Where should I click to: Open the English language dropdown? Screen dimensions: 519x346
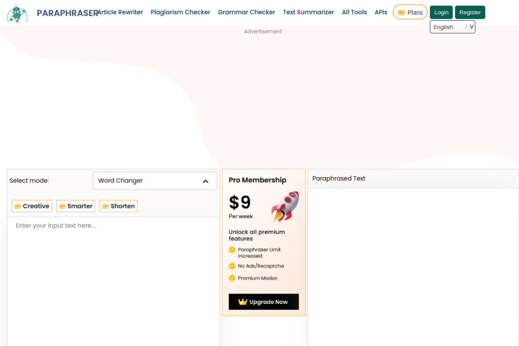(453, 27)
